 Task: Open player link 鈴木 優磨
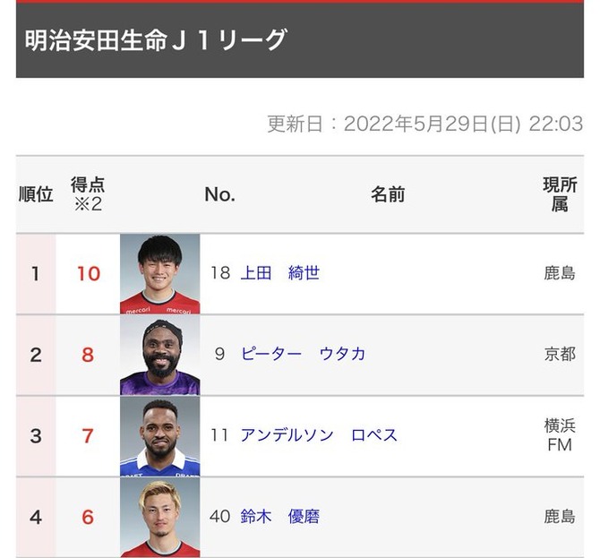280,517
